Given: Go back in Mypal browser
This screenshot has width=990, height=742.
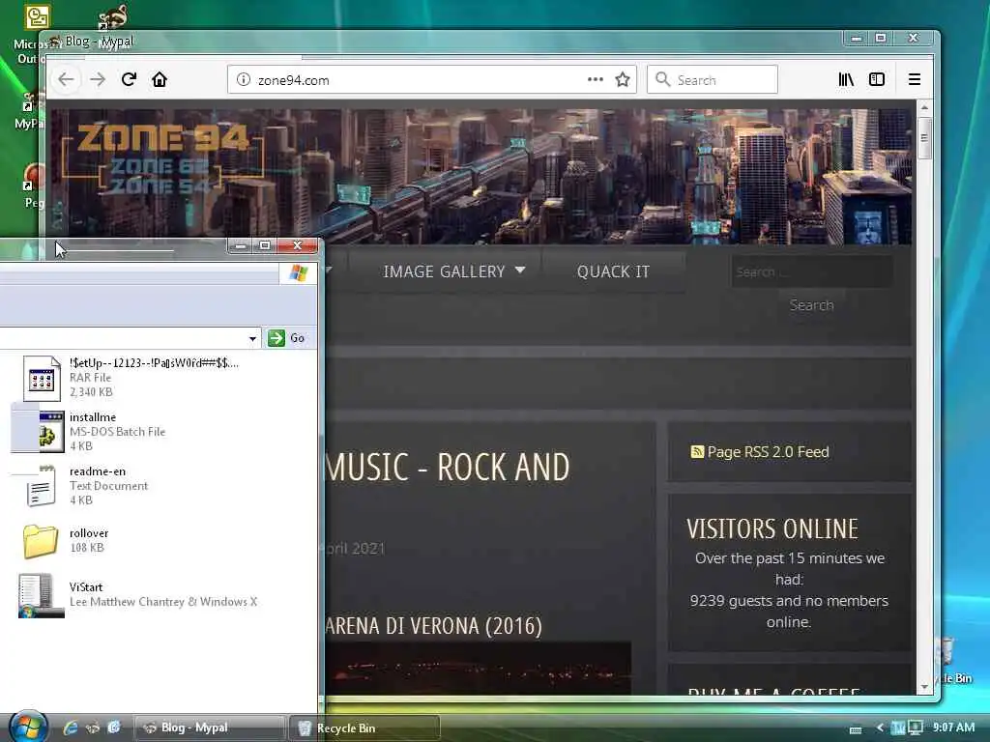Looking at the screenshot, I should [x=66, y=79].
